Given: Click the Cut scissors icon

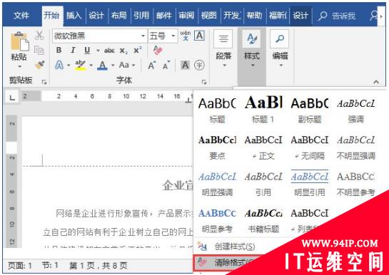Looking at the screenshot, I should pyautogui.click(x=39, y=36).
